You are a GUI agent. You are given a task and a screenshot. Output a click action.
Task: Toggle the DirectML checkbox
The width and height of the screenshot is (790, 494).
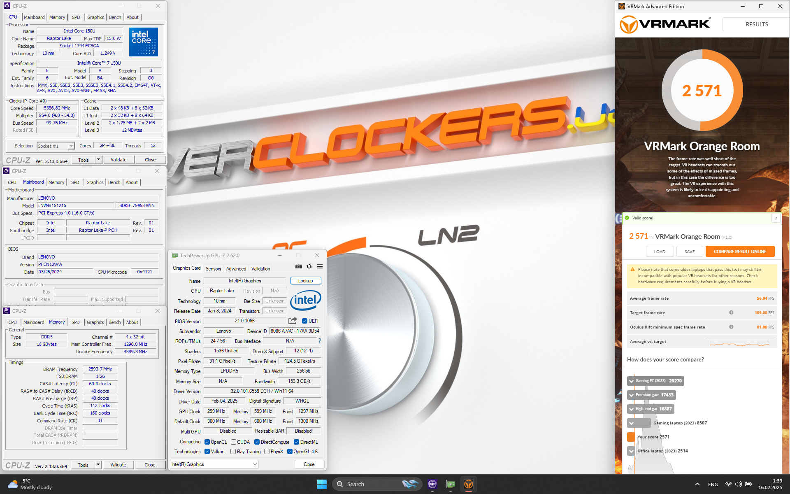pos(296,442)
